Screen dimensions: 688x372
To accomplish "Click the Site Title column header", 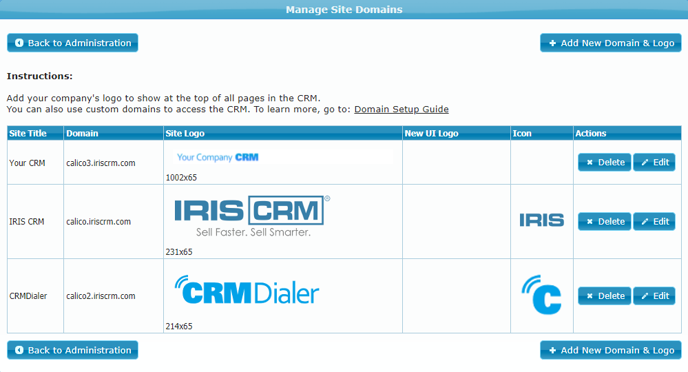I will (35, 134).
